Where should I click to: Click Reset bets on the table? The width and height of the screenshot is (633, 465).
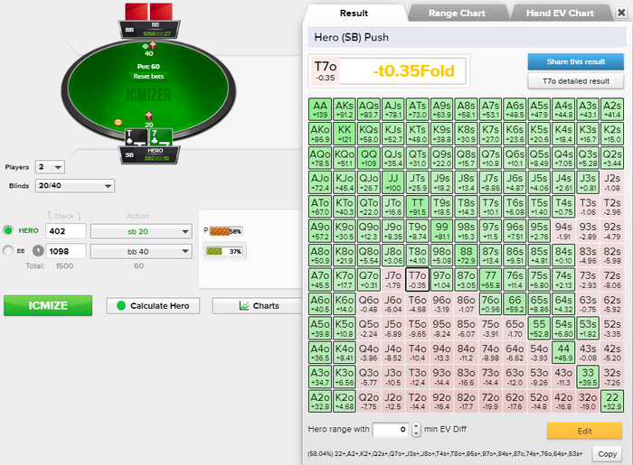(148, 76)
